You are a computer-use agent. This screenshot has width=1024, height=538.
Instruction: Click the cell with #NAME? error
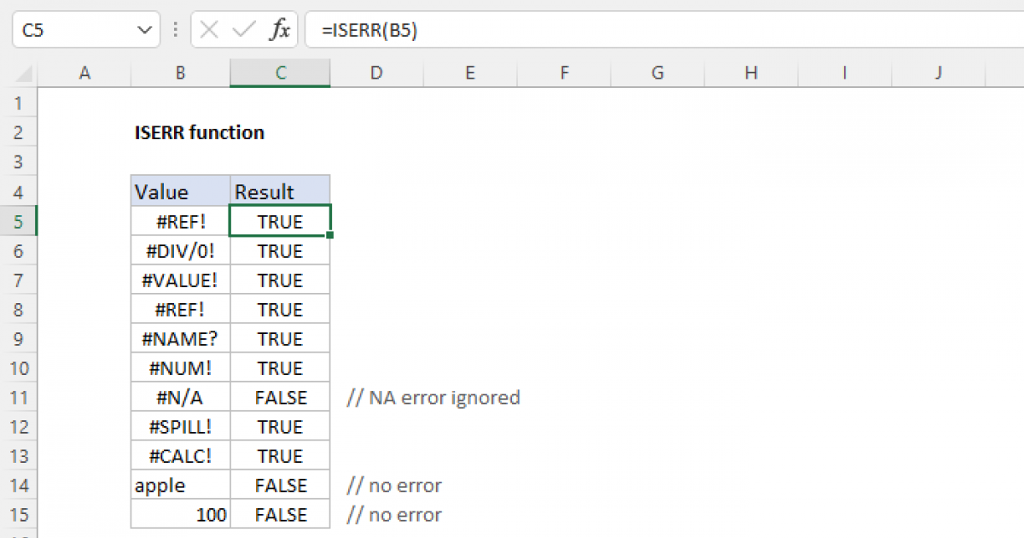[x=180, y=338]
